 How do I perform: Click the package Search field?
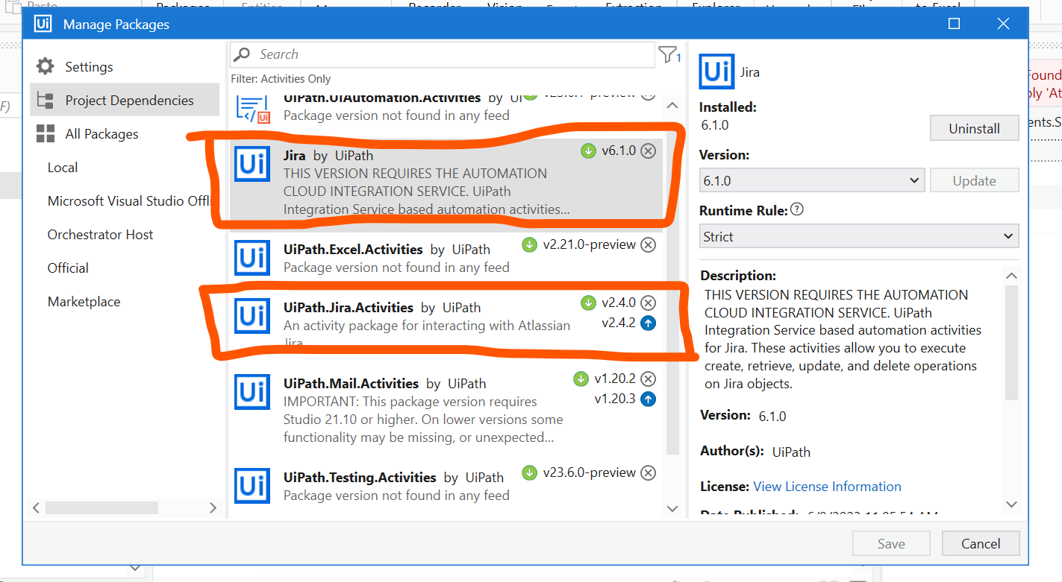442,54
